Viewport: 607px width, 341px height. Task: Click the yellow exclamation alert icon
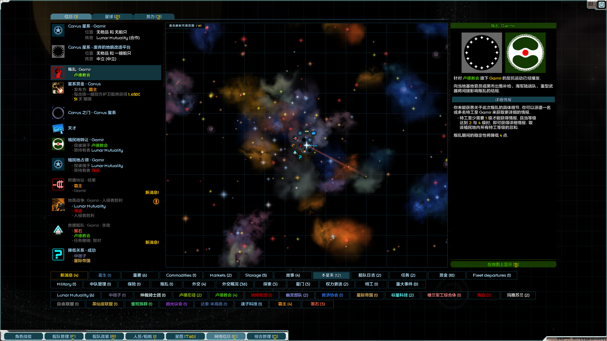point(156,201)
